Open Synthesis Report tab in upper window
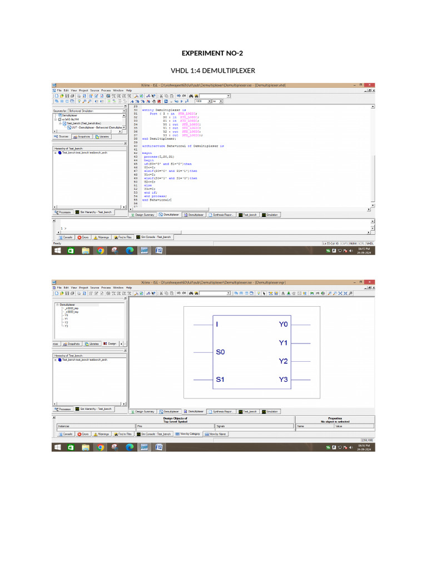This screenshot has width=427, height=569. [x=221, y=215]
